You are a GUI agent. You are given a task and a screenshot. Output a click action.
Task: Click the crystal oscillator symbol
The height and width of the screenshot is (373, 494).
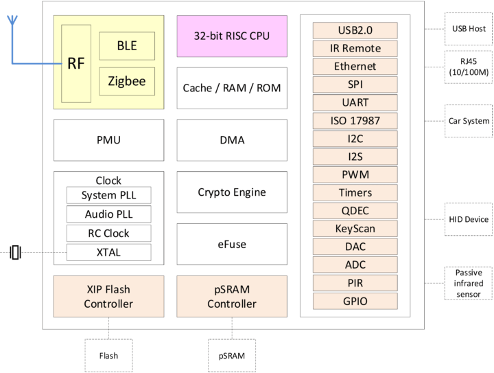click(15, 253)
